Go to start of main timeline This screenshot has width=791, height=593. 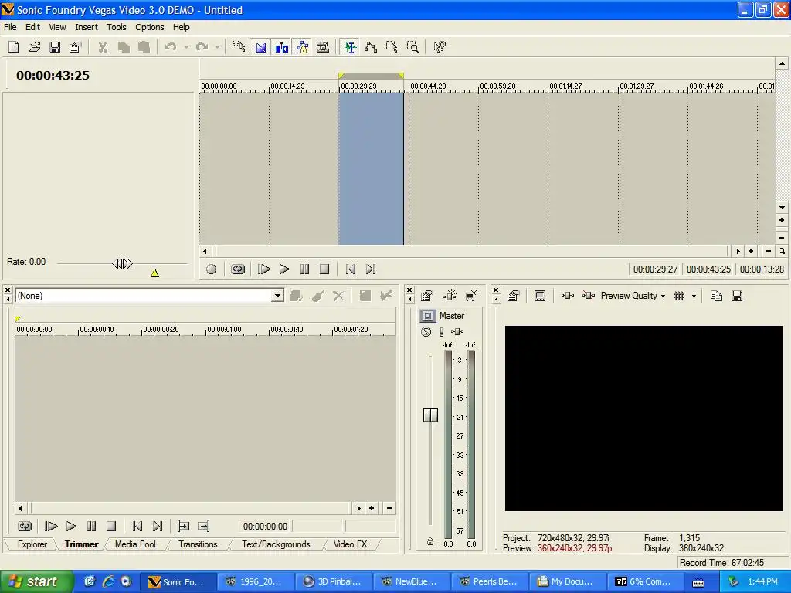351,269
